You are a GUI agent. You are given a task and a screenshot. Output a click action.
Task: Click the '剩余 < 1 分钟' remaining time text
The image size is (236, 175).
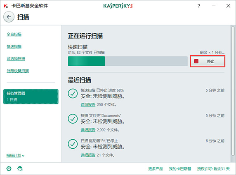(x=212, y=53)
